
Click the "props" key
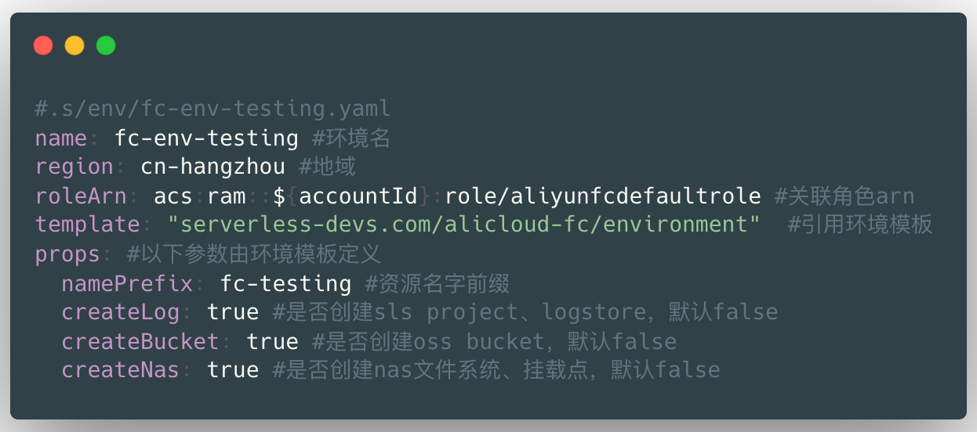coord(67,254)
